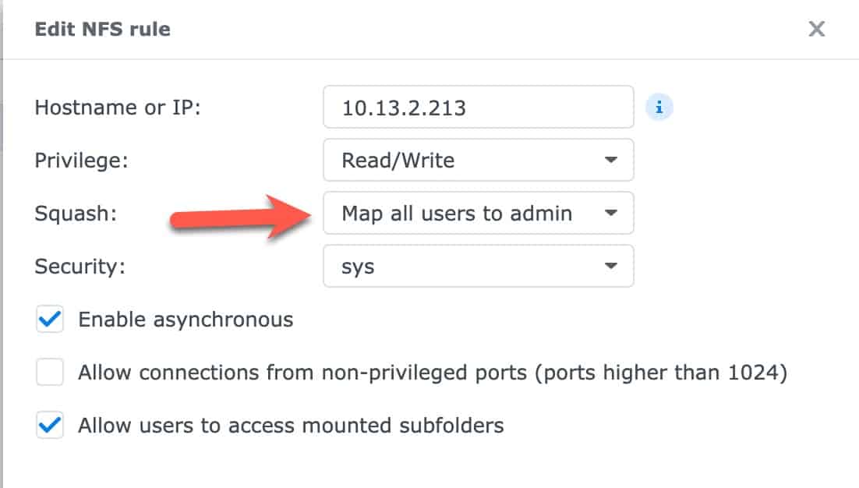Focus the Hostname or IP input field
Viewport: 859px width, 488px height.
(x=479, y=107)
